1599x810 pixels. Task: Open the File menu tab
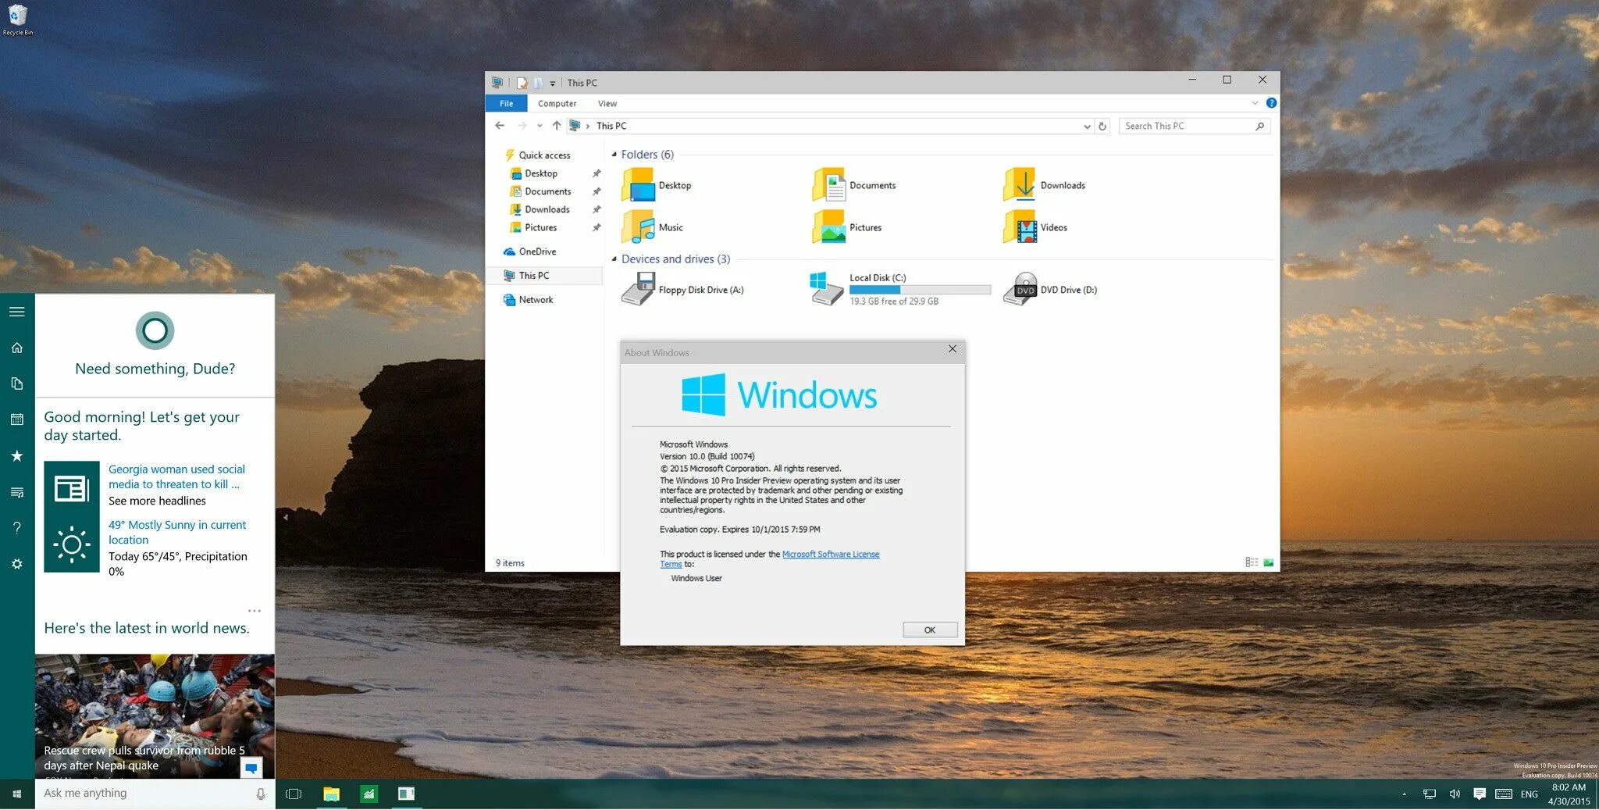tap(506, 103)
